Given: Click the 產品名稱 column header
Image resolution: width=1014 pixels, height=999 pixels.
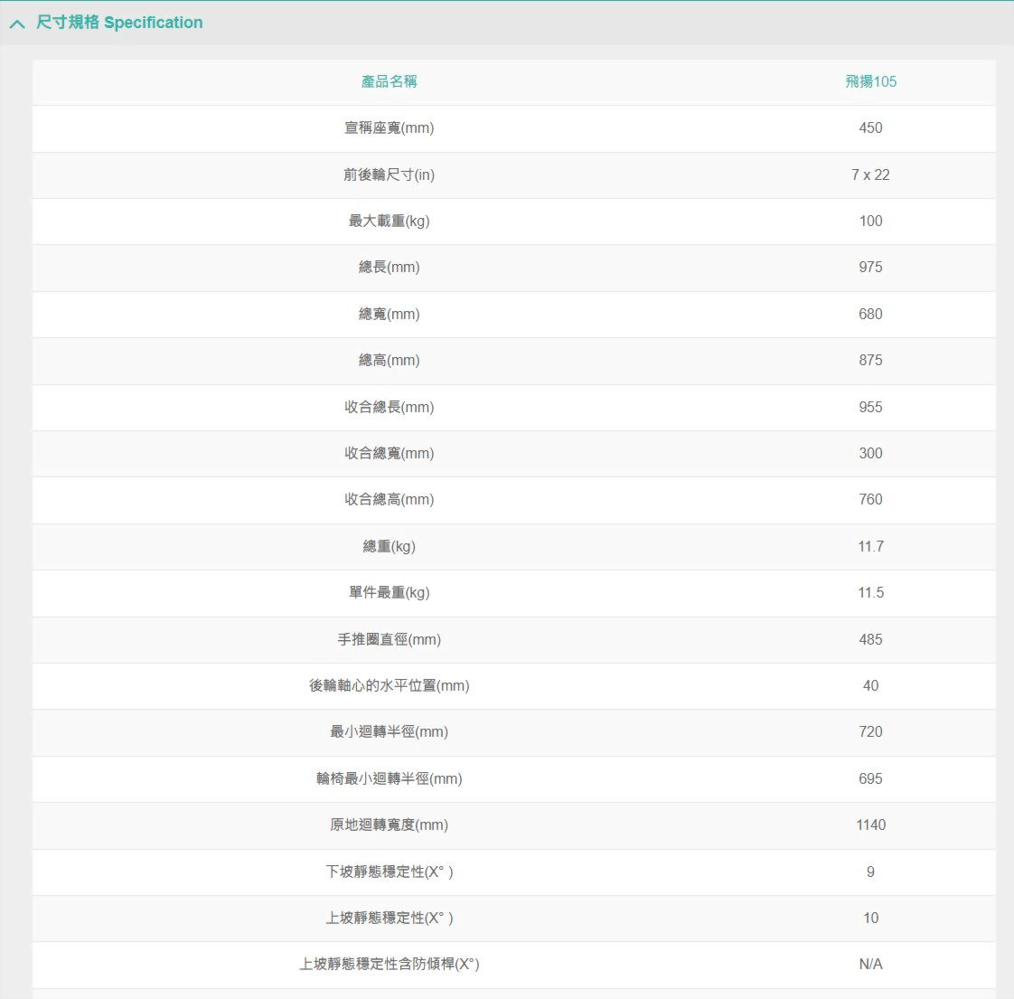Looking at the screenshot, I should (389, 81).
